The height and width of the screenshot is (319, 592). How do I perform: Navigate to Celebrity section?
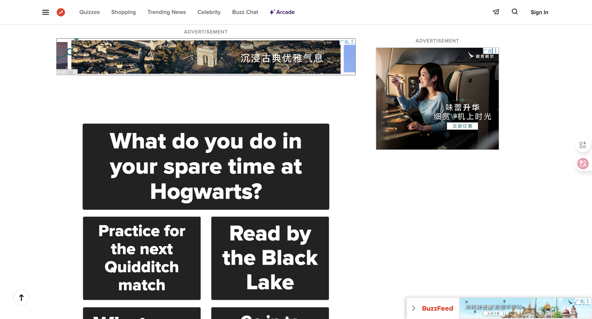tap(209, 12)
